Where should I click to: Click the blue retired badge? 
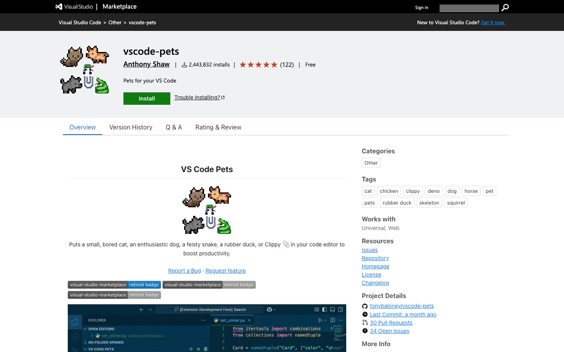pos(114,285)
